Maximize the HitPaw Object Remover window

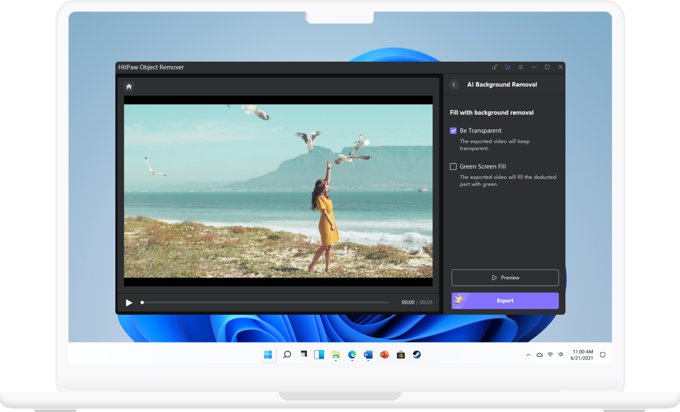point(547,67)
